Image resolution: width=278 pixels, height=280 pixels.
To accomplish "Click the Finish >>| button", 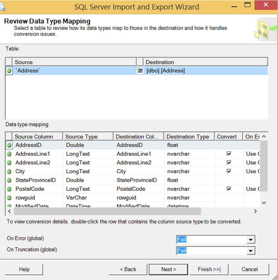I will 209,269.
